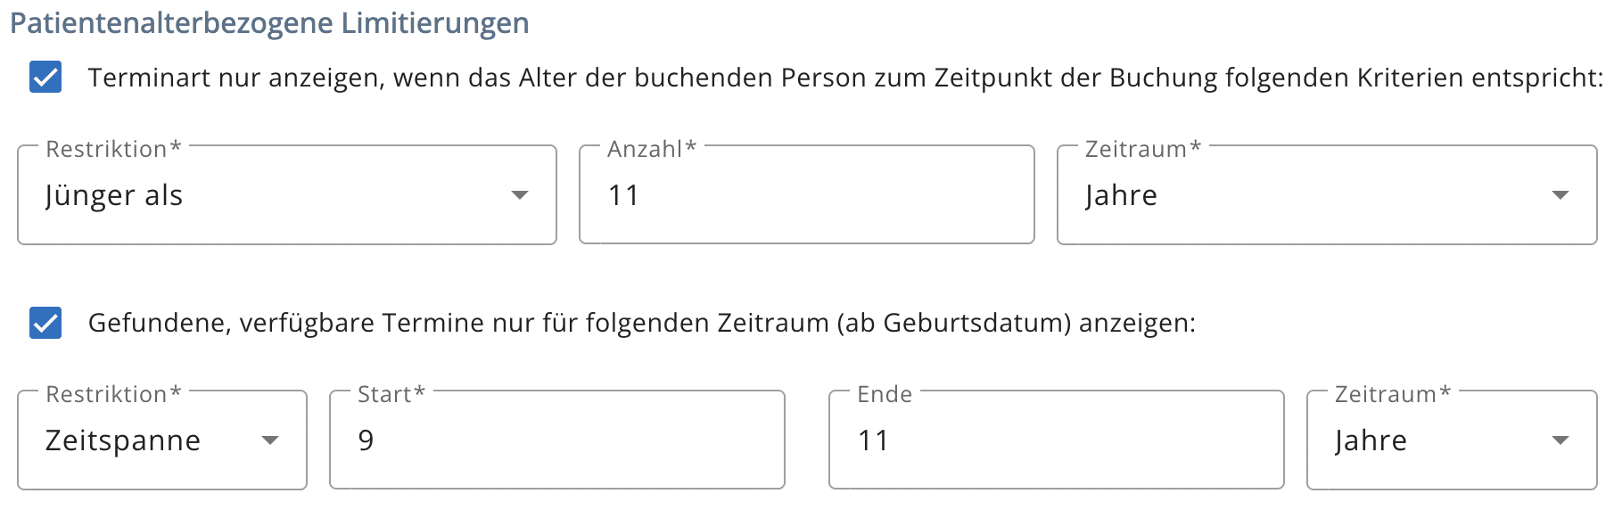The width and height of the screenshot is (1614, 510).
Task: Click the arrow icon beside 'Jünger als'
Action: [x=520, y=195]
